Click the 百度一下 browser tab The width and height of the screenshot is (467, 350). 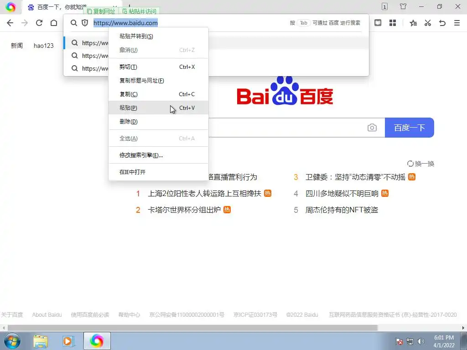pos(72,7)
